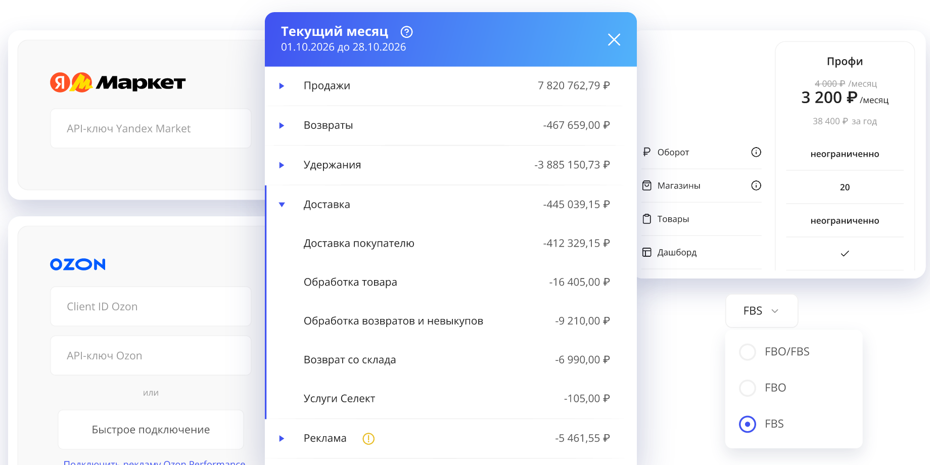Click the -445 039,15 ₽ delivery amount
The width and height of the screenshot is (930, 465).
[x=576, y=205]
